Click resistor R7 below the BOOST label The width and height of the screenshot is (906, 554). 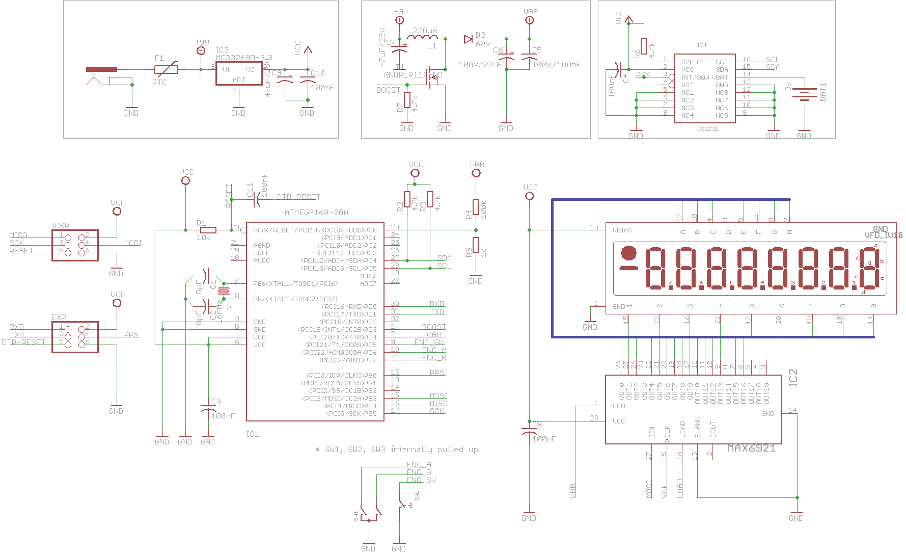[407, 101]
